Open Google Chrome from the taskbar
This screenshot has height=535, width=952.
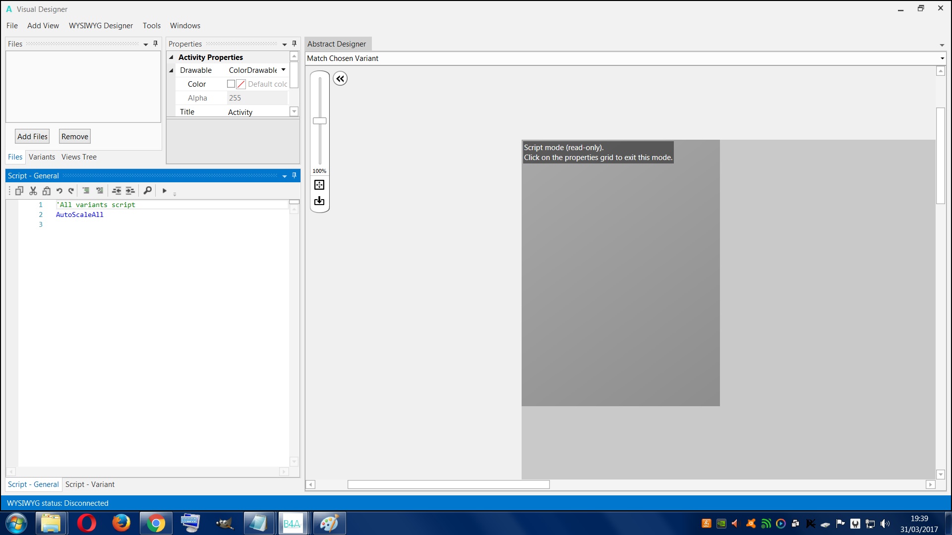tap(156, 523)
